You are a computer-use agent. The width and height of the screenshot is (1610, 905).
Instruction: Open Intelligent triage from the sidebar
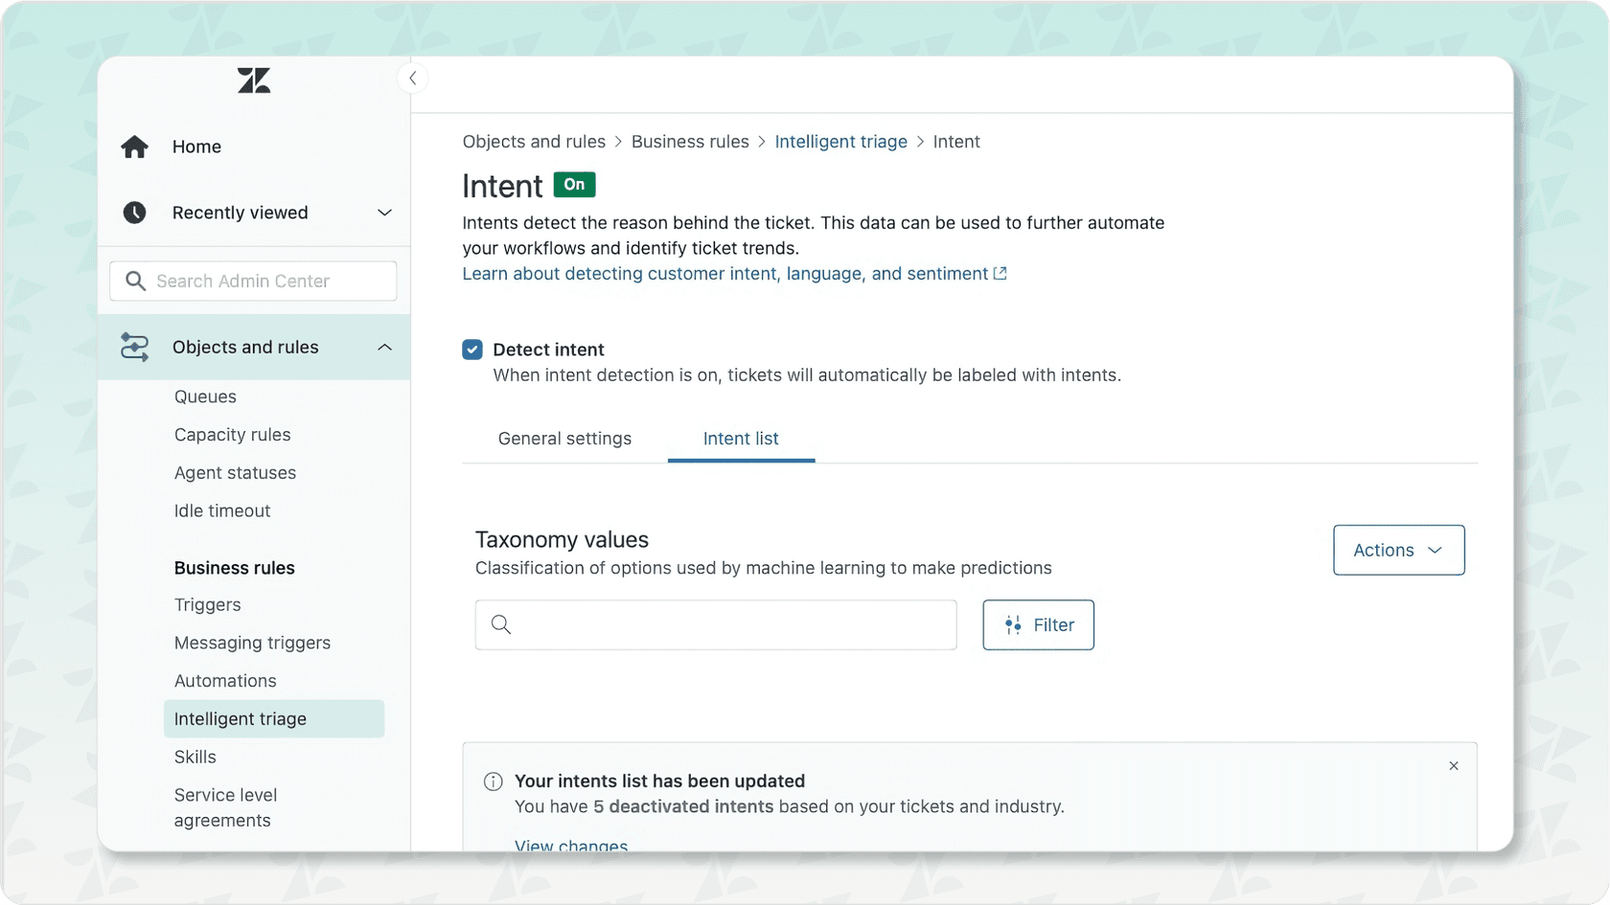click(241, 718)
